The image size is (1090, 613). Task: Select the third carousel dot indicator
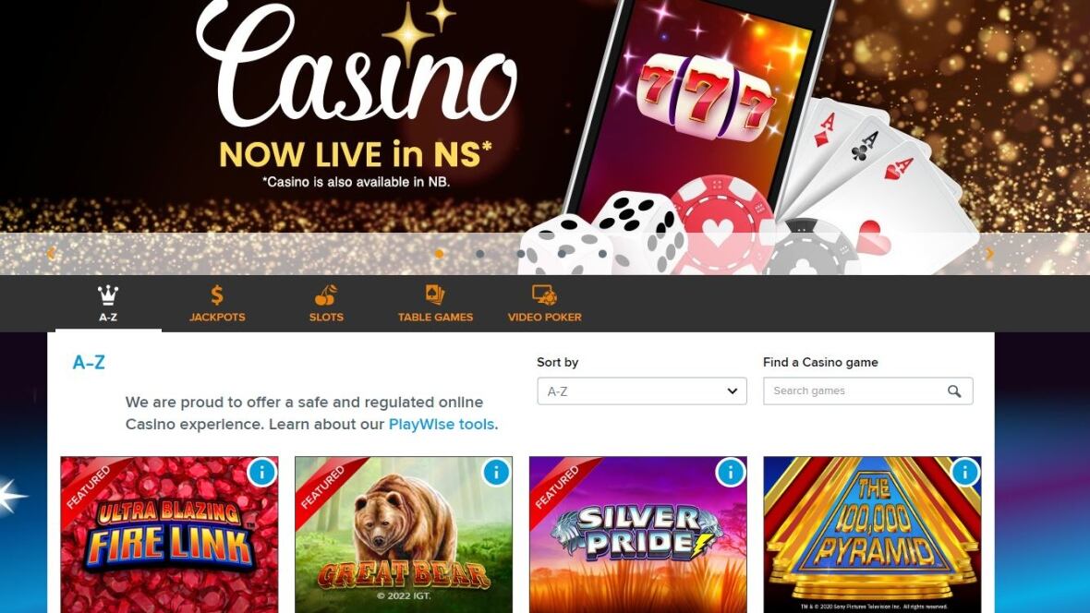[x=521, y=254]
